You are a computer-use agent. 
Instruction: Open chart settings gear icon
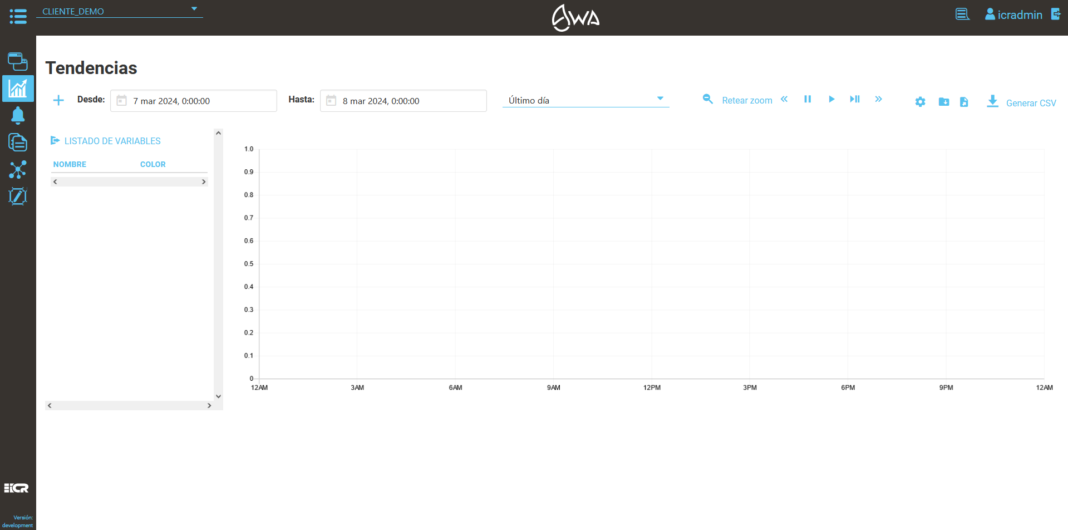[920, 102]
